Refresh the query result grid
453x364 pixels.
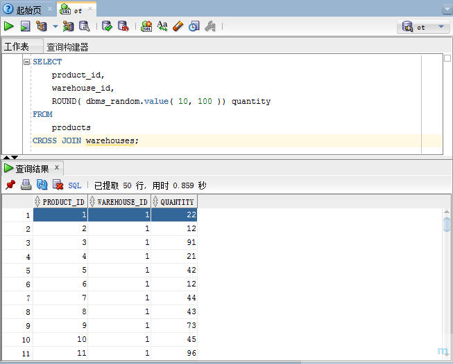coord(42,185)
